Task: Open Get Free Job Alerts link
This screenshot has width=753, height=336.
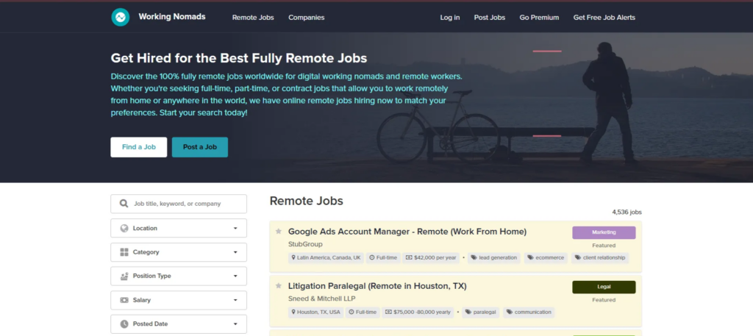Action: click(x=604, y=18)
